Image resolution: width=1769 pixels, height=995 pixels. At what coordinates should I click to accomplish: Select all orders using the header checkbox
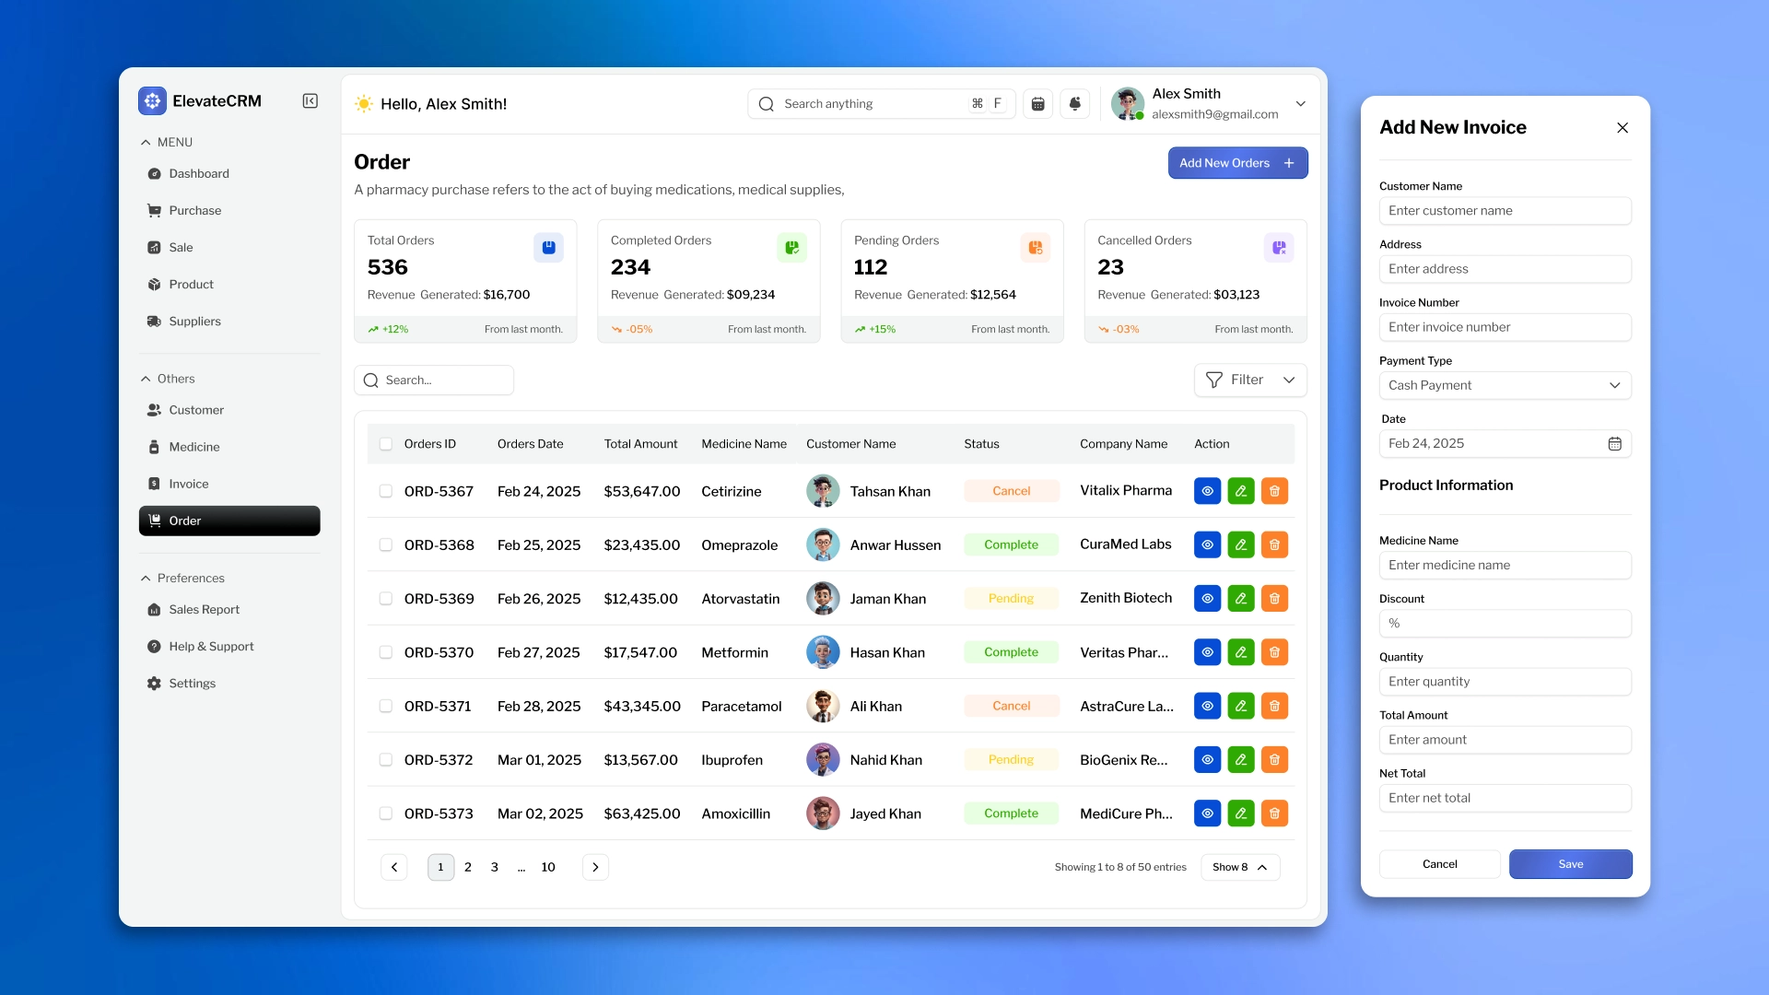pyautogui.click(x=386, y=443)
